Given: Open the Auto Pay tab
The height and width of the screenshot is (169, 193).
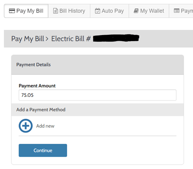Looking at the screenshot, I should pyautogui.click(x=109, y=11).
